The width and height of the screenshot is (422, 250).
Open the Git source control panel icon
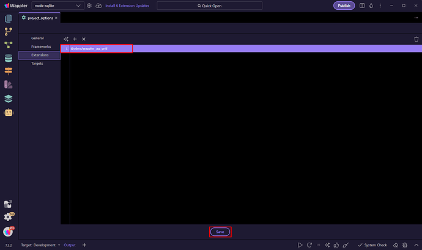coord(9,31)
